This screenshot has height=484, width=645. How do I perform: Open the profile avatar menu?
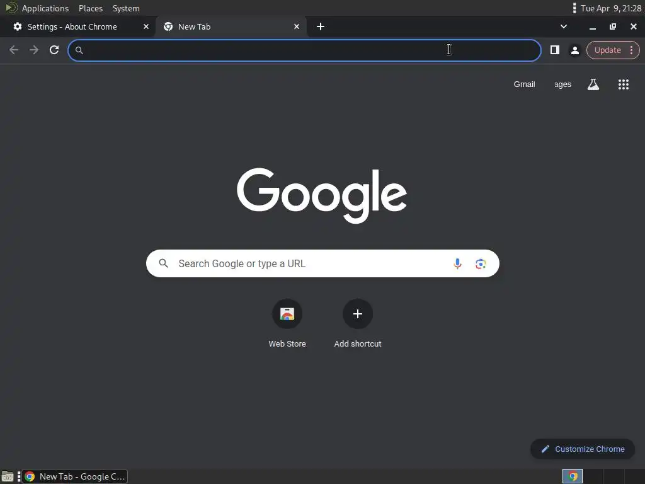coord(574,50)
